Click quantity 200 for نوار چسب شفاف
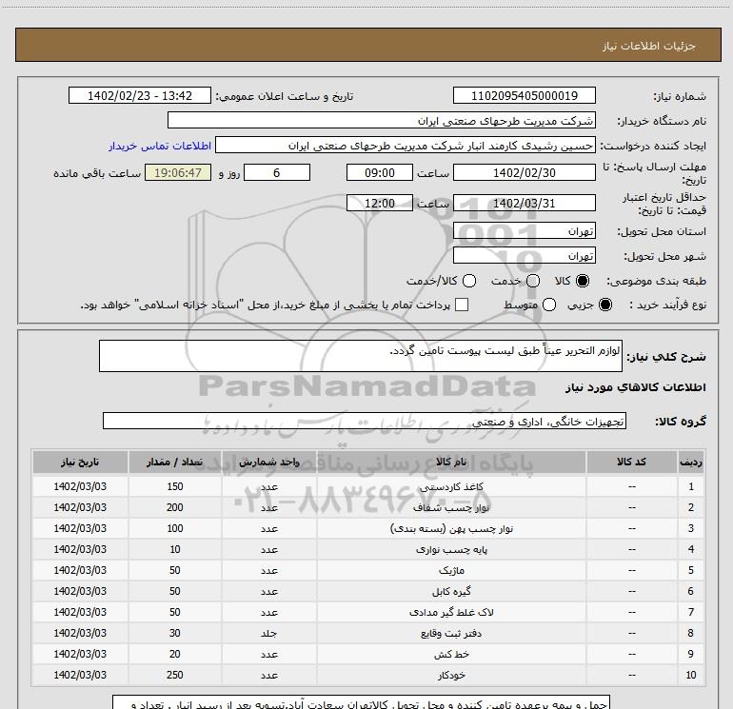This screenshot has height=709, width=733. [x=175, y=507]
